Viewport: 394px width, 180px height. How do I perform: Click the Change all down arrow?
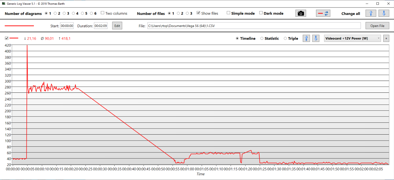click(x=384, y=13)
